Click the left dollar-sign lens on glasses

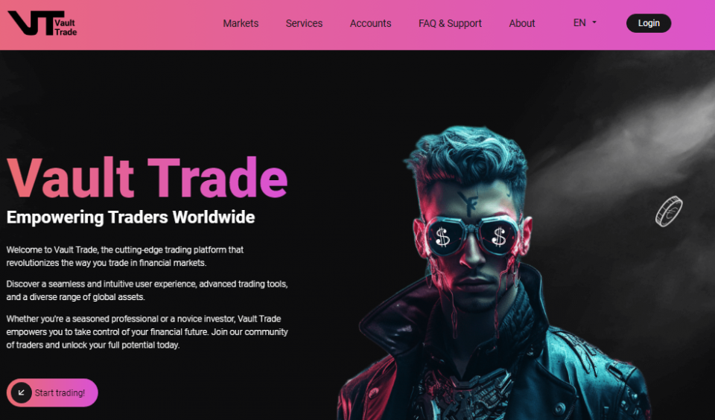point(442,237)
